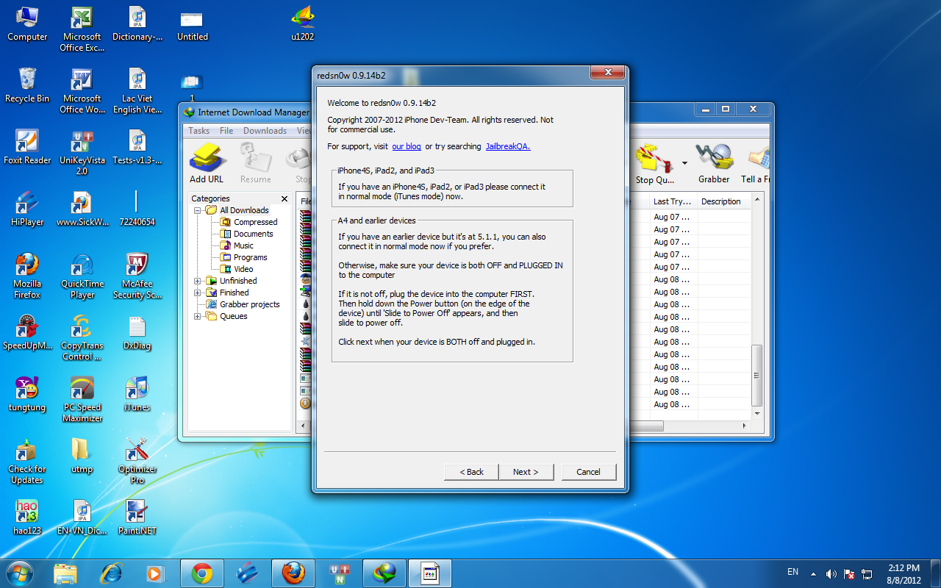Open the JailbreakQA link
The height and width of the screenshot is (588, 941).
coord(507,146)
